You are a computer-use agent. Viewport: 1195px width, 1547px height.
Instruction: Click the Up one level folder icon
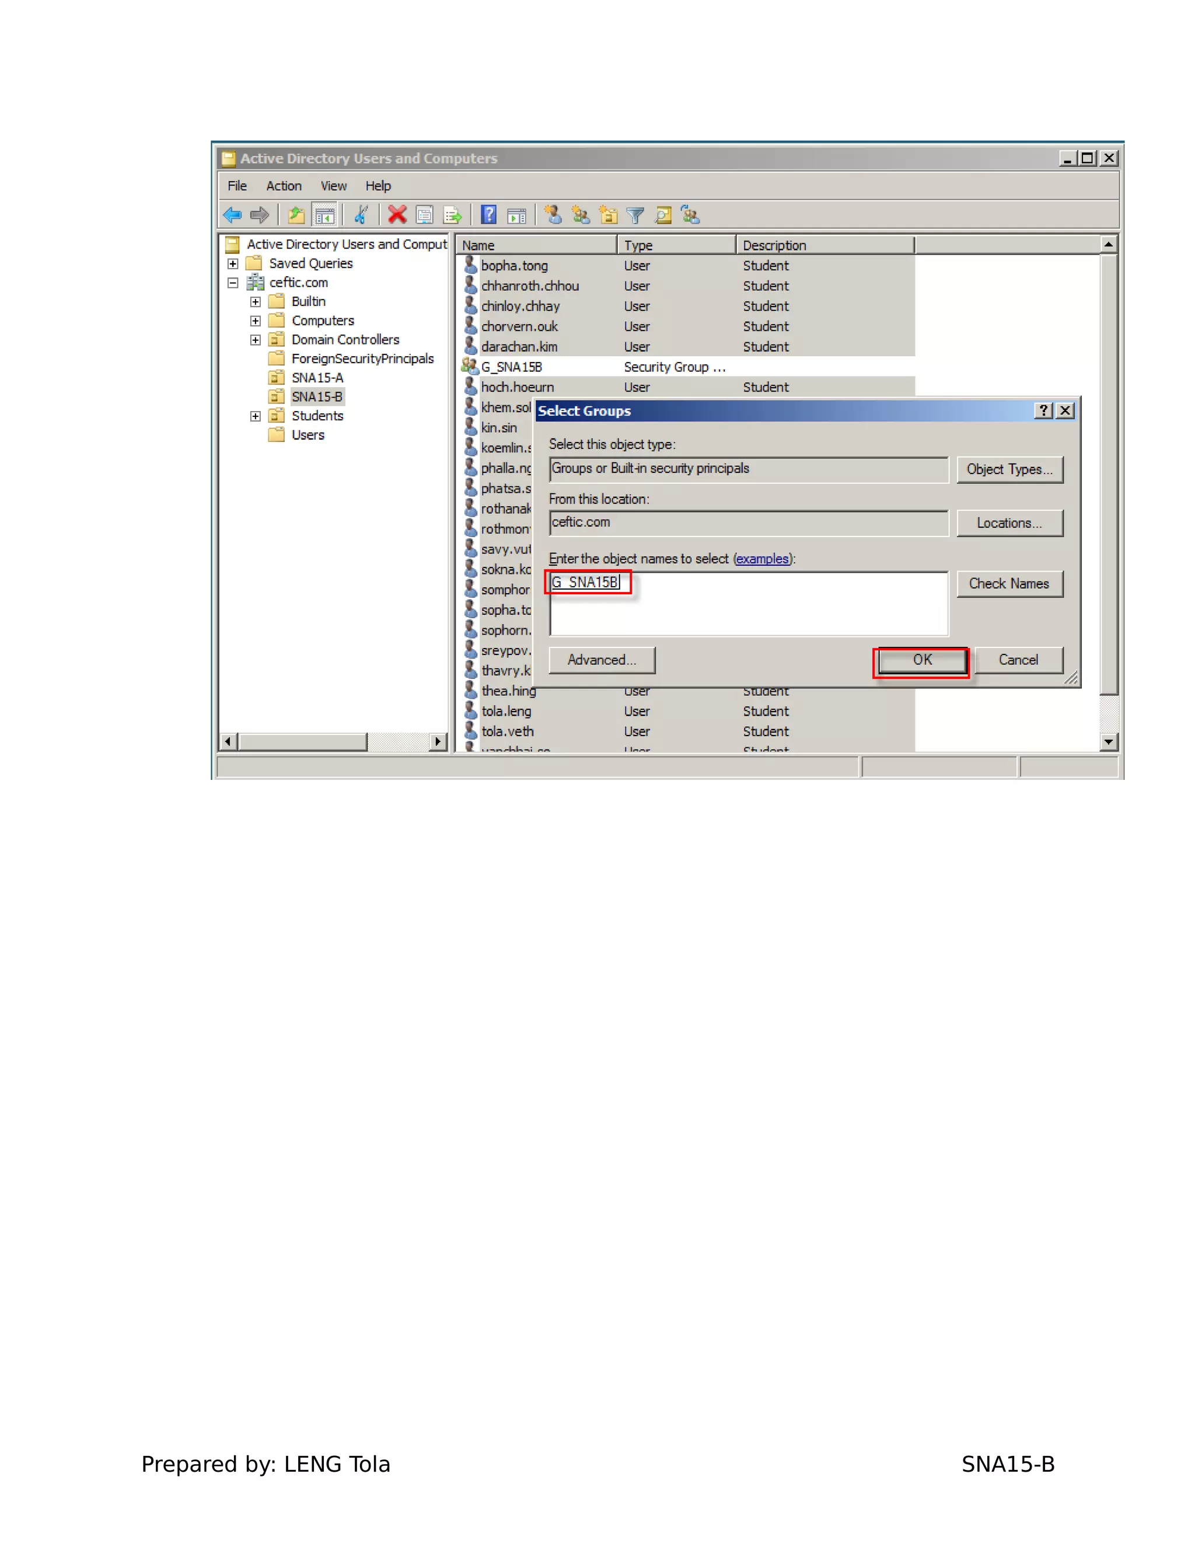coord(296,215)
